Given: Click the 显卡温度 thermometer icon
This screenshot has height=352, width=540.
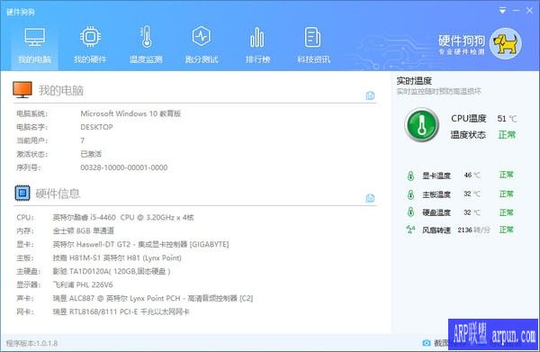Looking at the screenshot, I should tap(410, 176).
